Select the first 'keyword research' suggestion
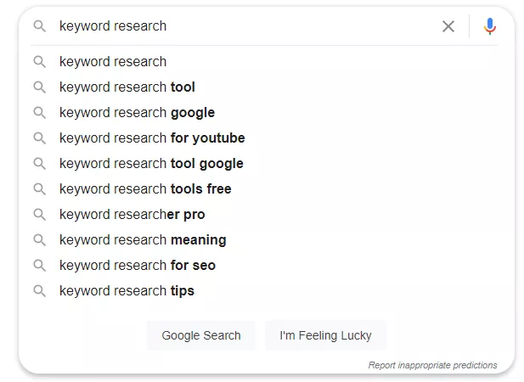The height and width of the screenshot is (382, 524). tap(264, 62)
